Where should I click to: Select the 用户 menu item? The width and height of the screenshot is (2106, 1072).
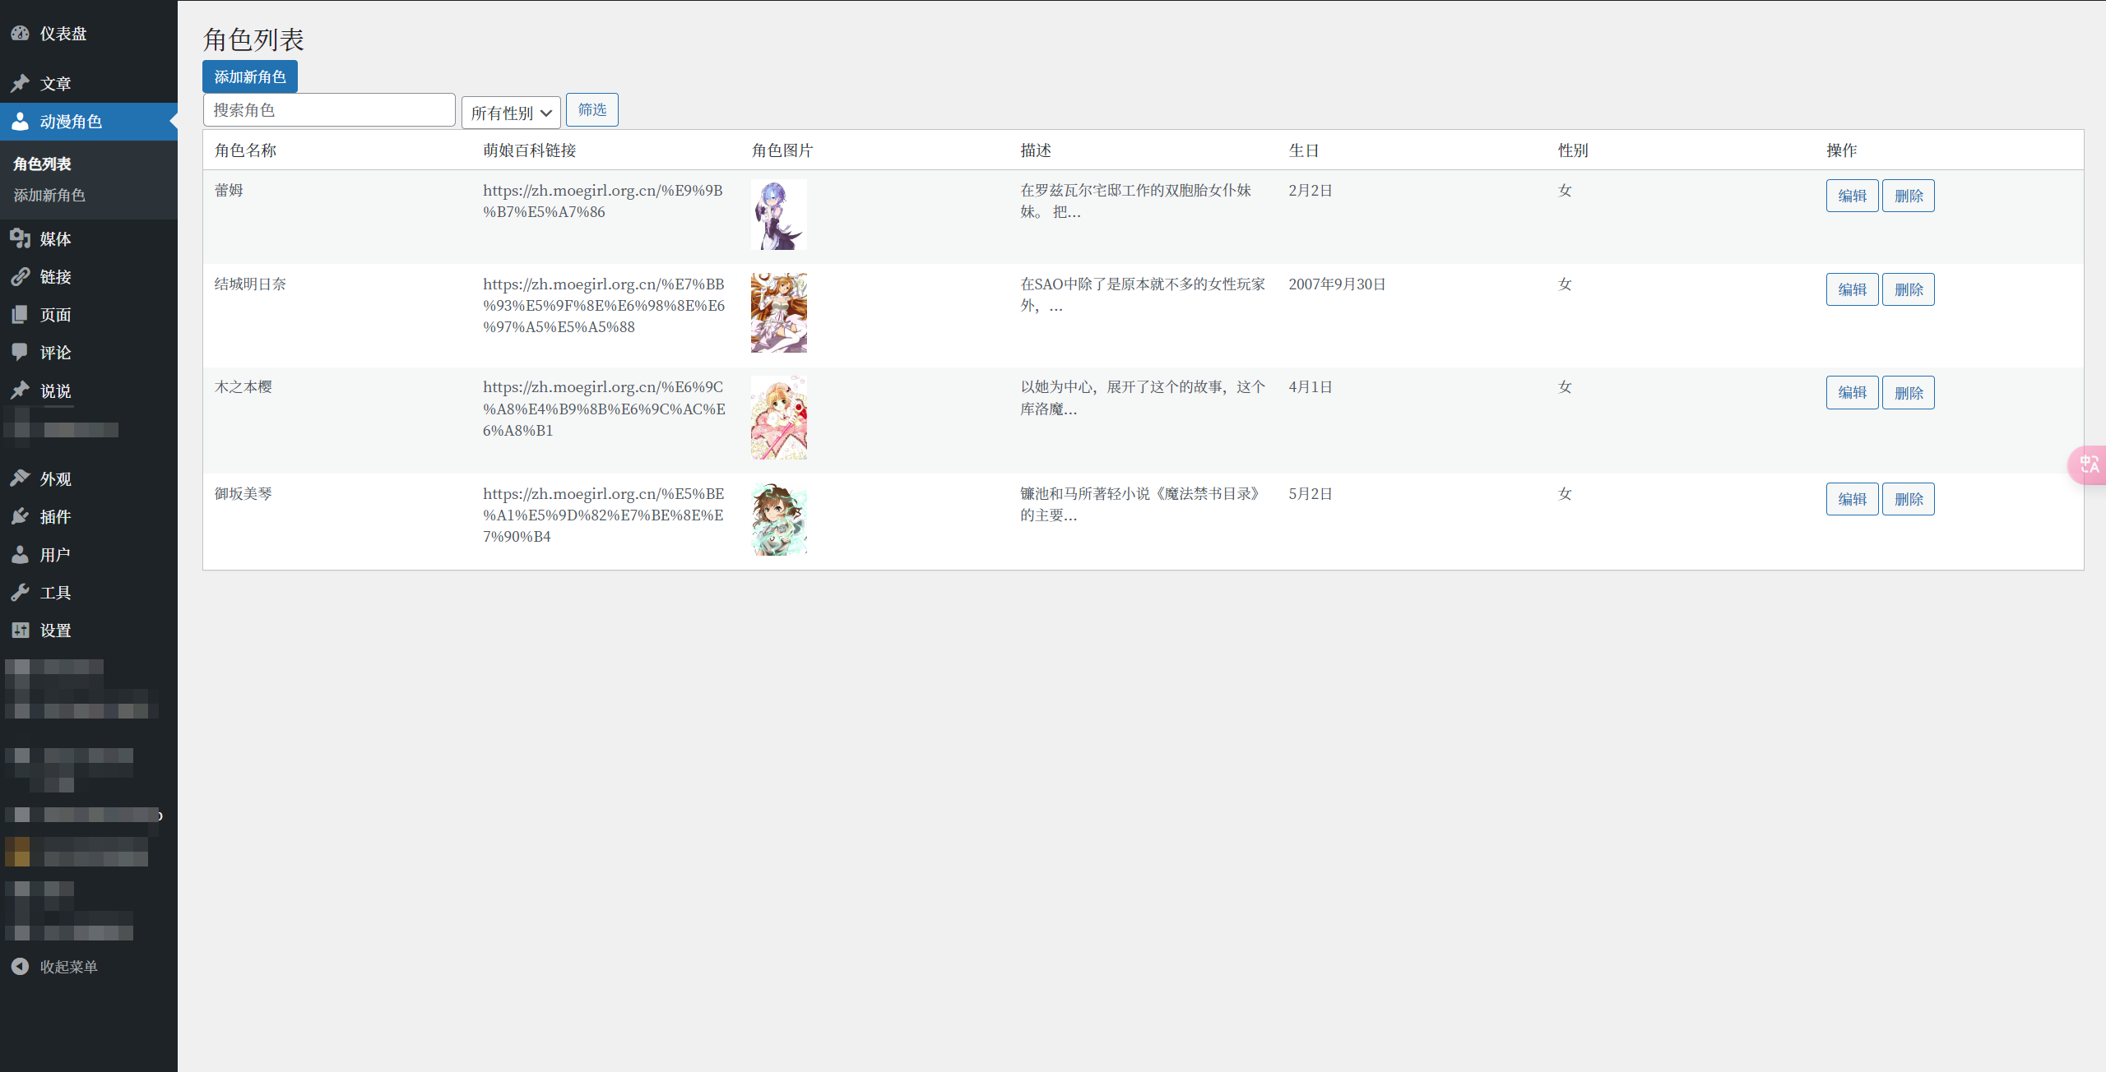pos(55,555)
